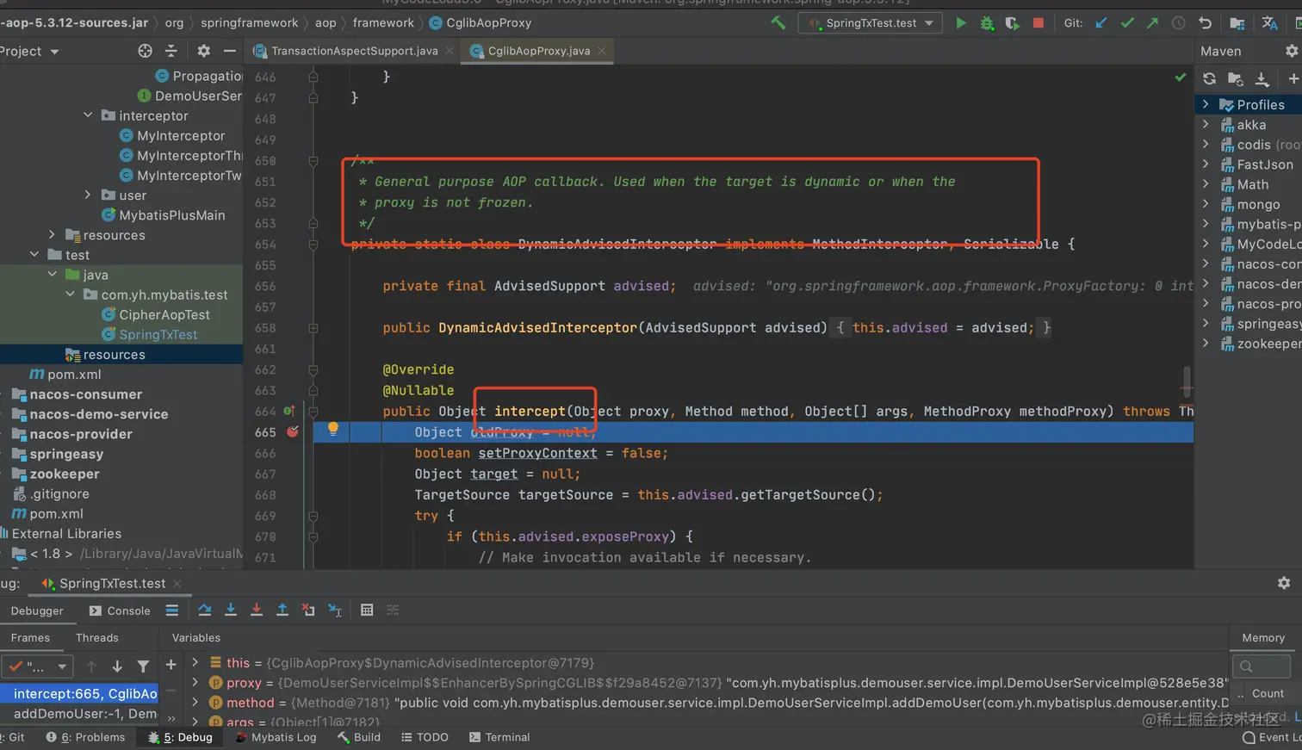Click the translate icon in toolbar
The image size is (1302, 750).
tap(1269, 23)
